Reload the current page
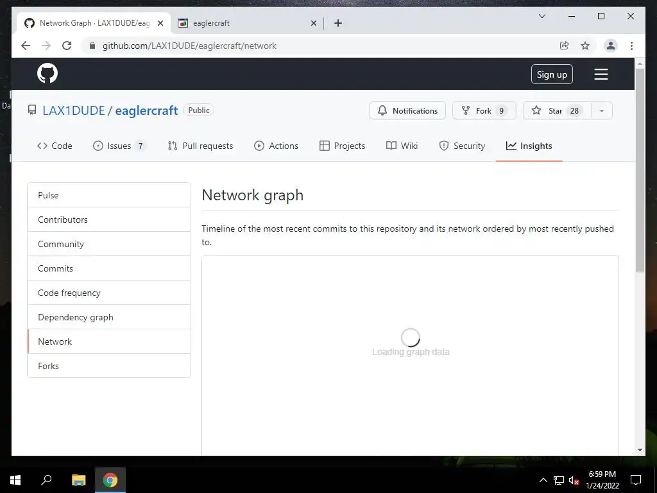This screenshot has width=657, height=493. (x=67, y=46)
